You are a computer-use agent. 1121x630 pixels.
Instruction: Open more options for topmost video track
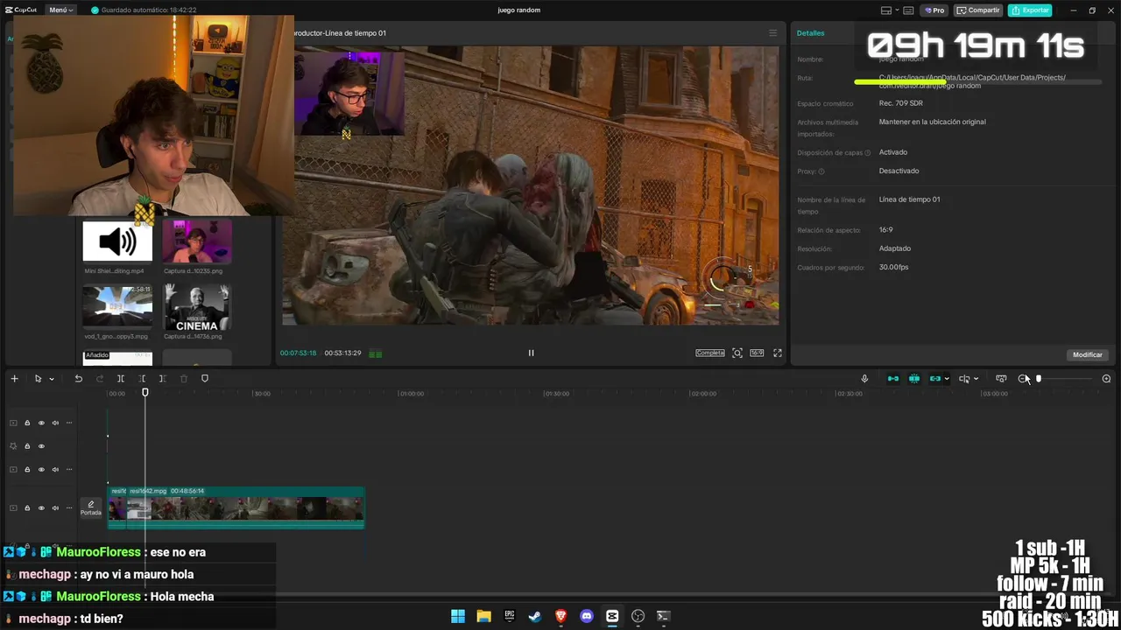[69, 423]
